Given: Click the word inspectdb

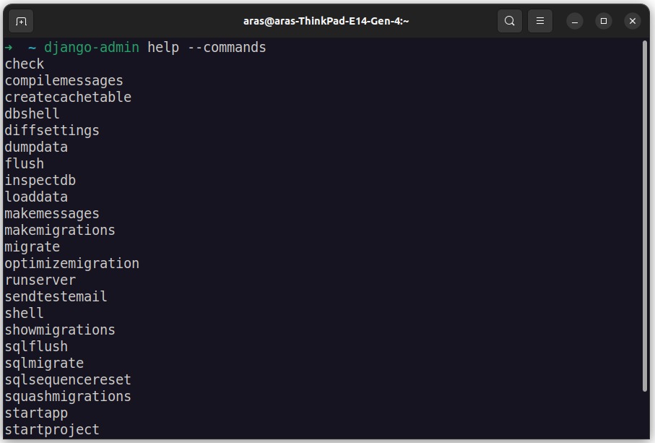Looking at the screenshot, I should [40, 180].
